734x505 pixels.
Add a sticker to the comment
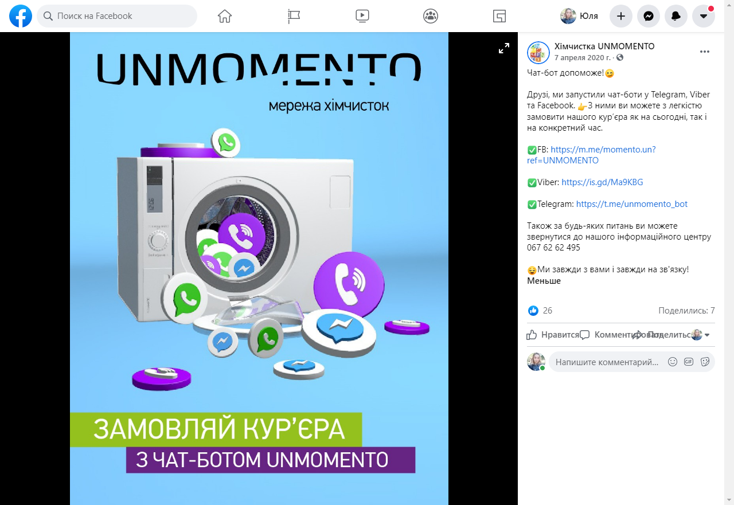[705, 362]
